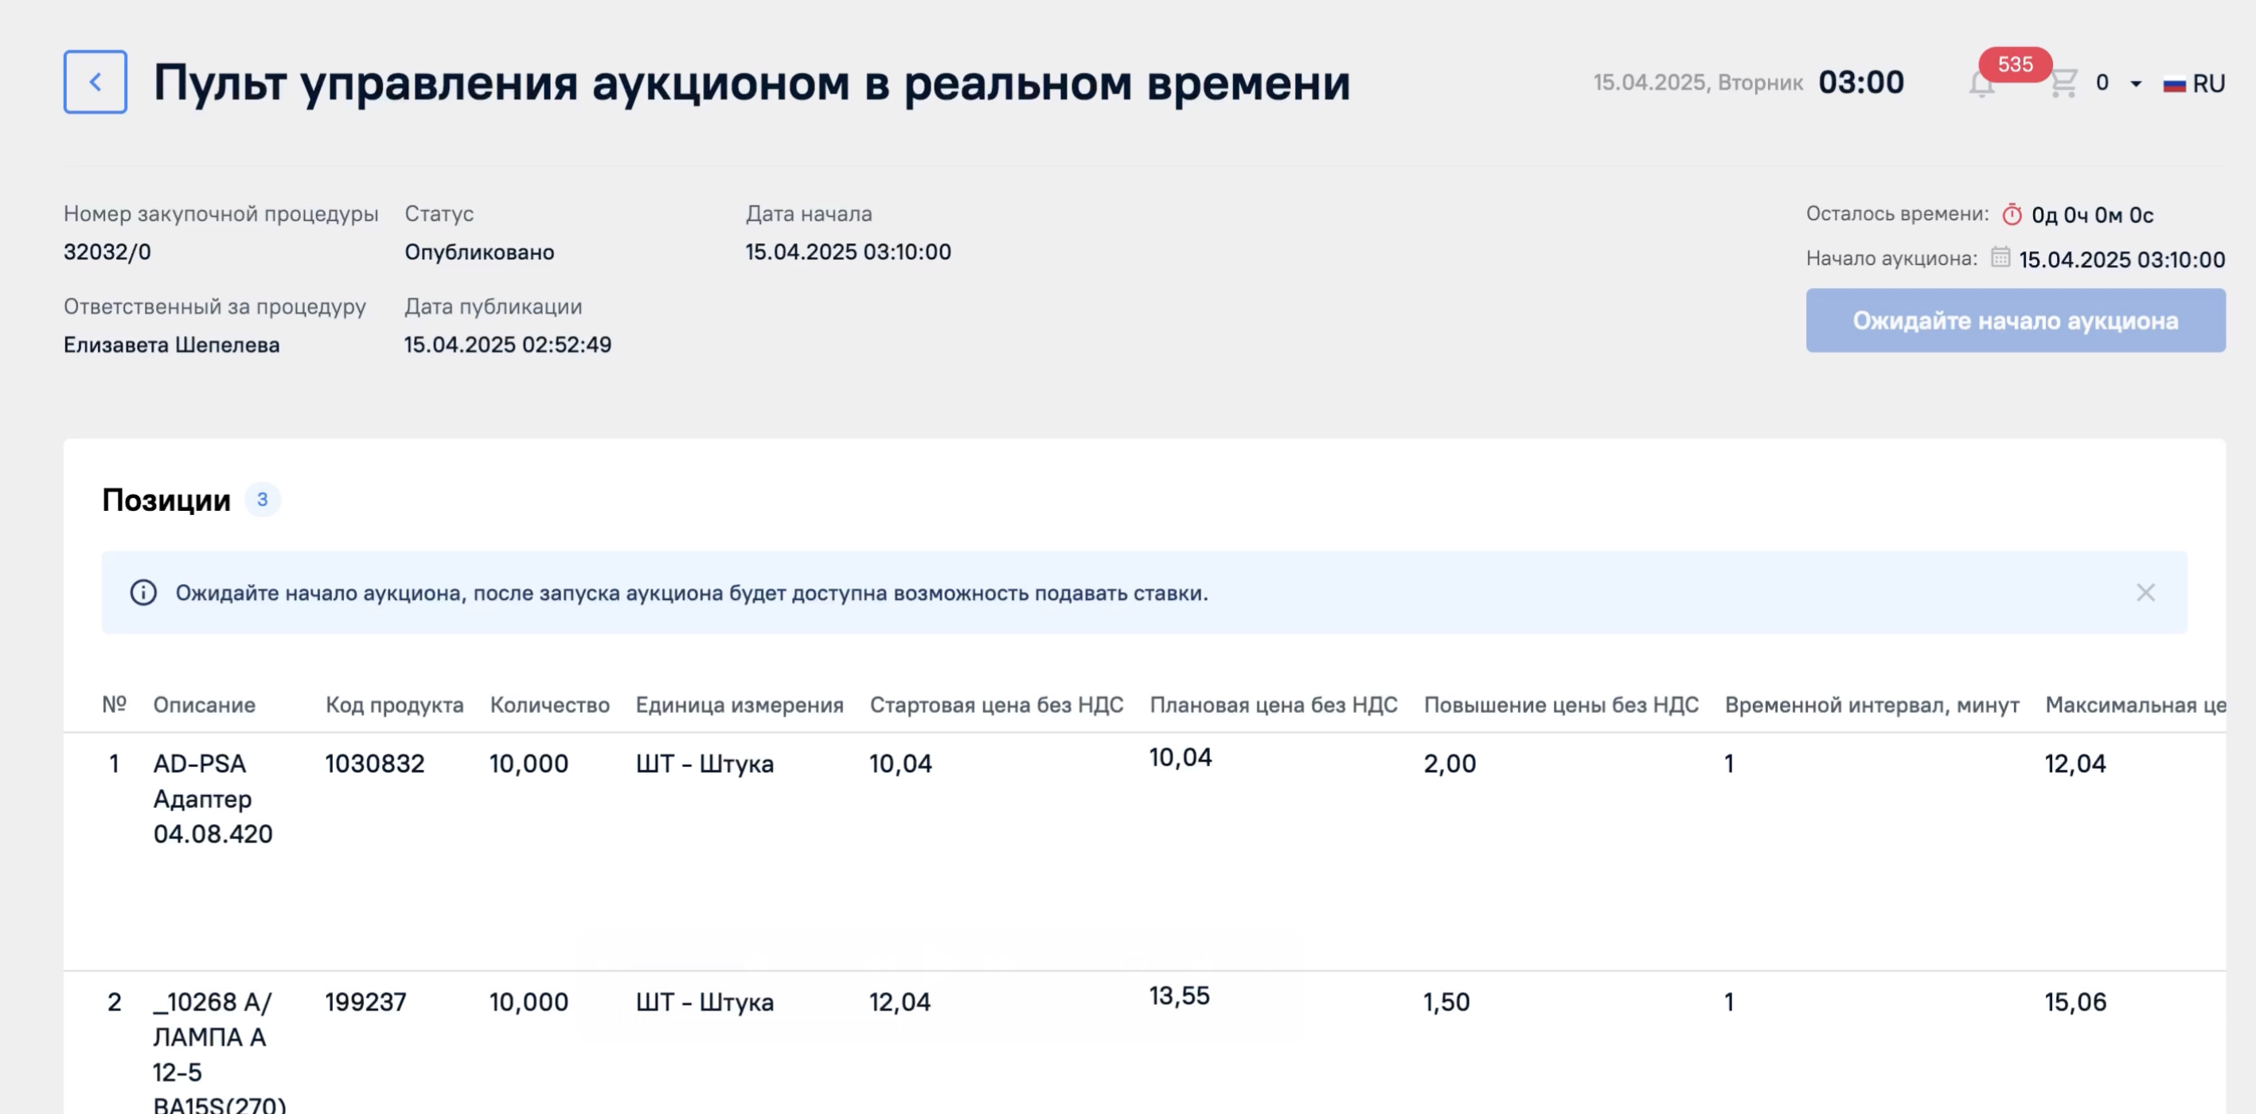Select the 'AD-PSA Адаптер 04.08.420' description
Viewport: 2256px width, 1114px height.
click(213, 799)
